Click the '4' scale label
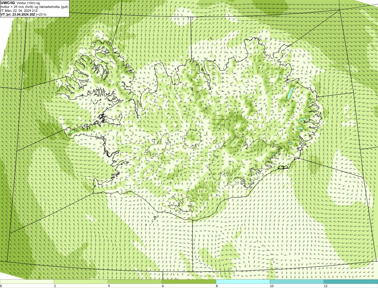 (x=109, y=286)
